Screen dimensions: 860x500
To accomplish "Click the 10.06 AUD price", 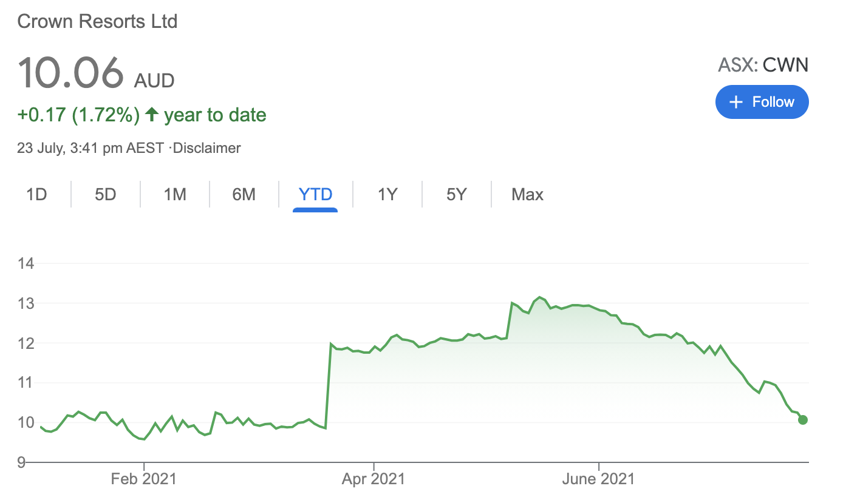I will [95, 74].
